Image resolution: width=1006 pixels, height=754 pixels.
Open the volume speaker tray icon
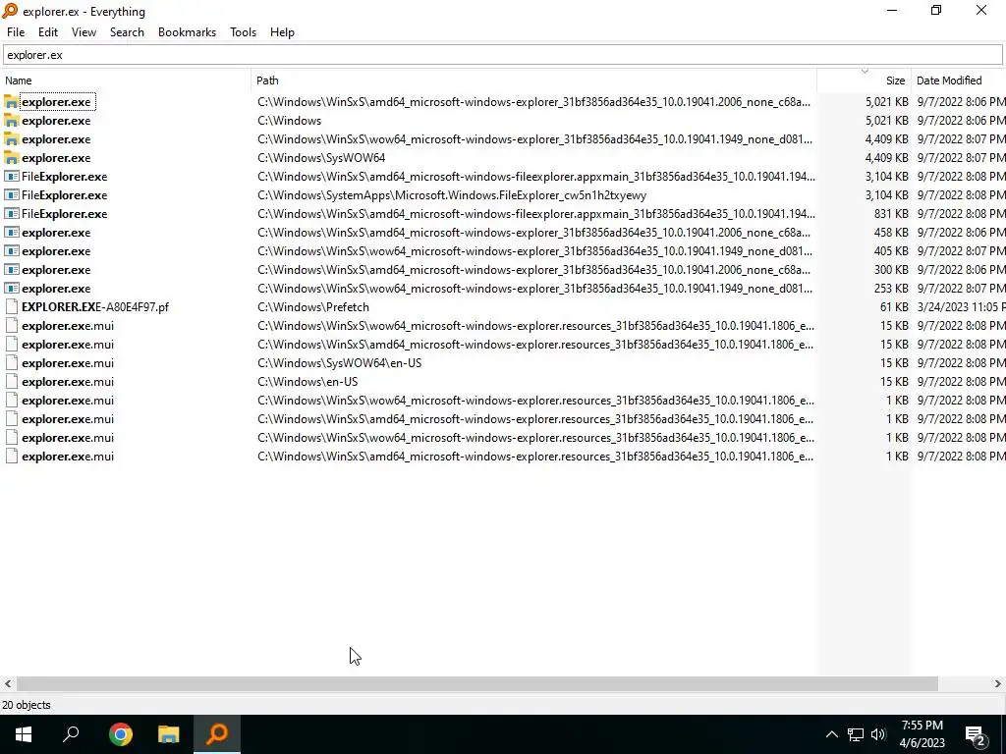878,734
